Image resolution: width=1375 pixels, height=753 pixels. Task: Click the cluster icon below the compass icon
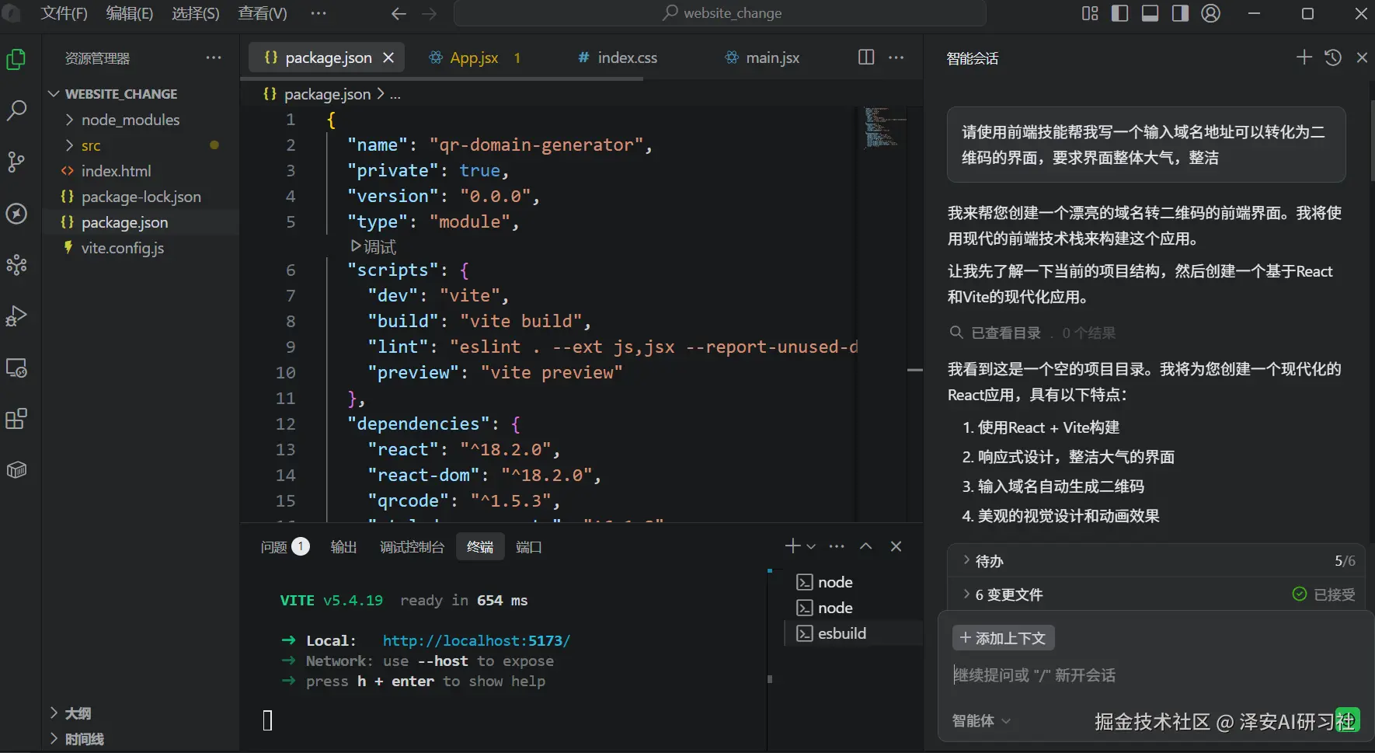point(16,265)
